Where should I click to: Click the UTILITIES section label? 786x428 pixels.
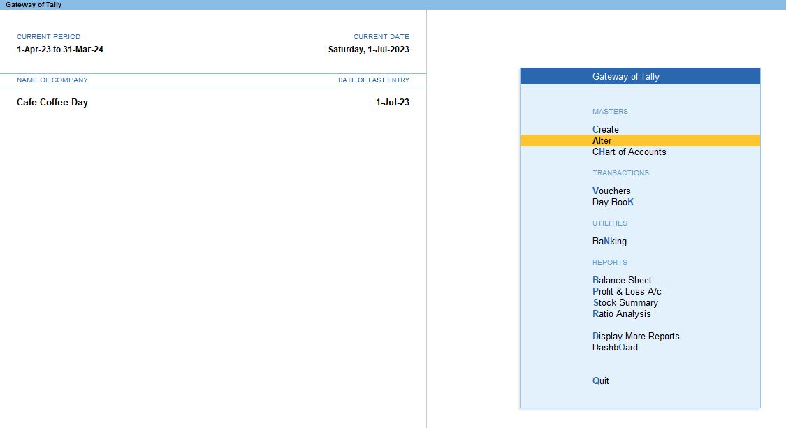coord(609,223)
